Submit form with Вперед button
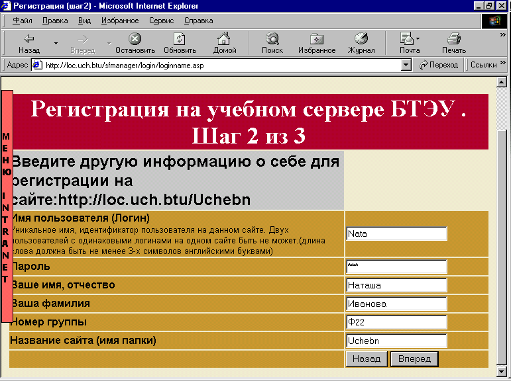The width and height of the screenshot is (511, 381). point(414,359)
